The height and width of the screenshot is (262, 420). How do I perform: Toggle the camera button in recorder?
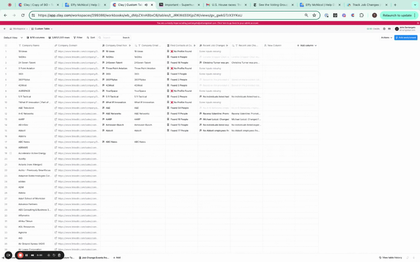8,255
